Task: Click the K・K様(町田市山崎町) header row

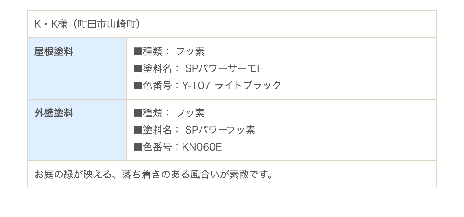Action: click(x=232, y=24)
